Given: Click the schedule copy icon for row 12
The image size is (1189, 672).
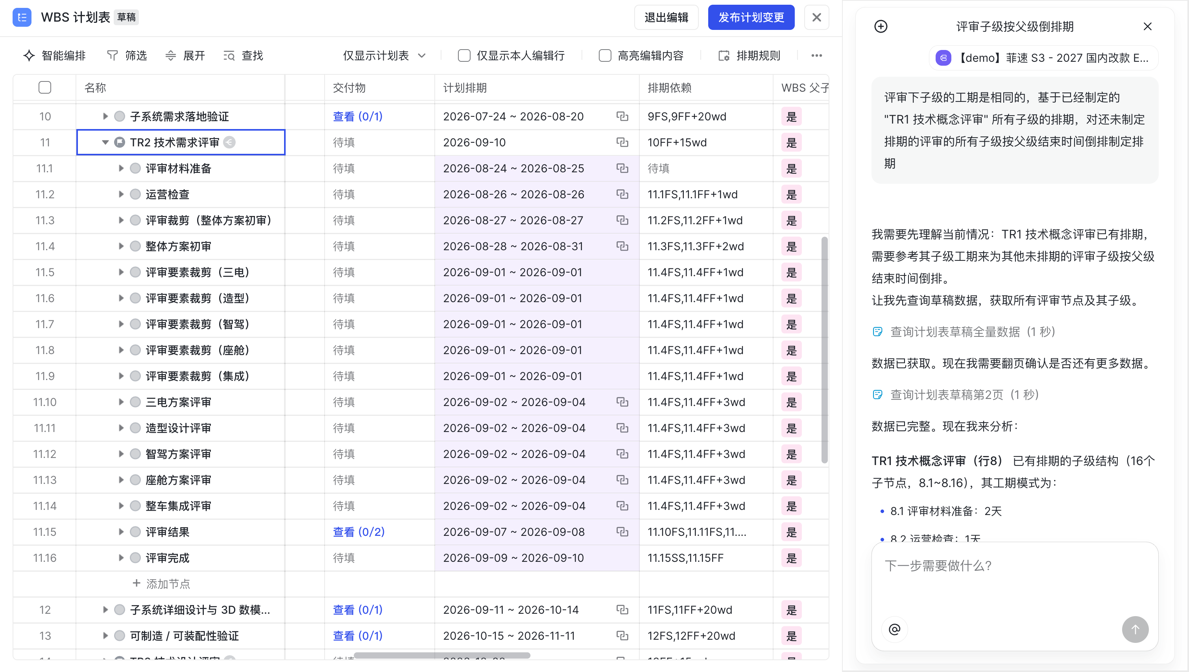Looking at the screenshot, I should click(x=622, y=610).
